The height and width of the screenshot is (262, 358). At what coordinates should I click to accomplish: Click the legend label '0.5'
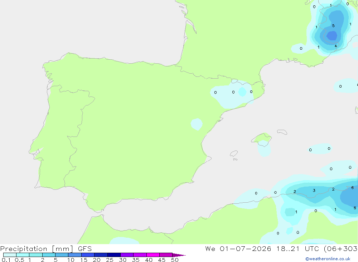(x=19, y=260)
